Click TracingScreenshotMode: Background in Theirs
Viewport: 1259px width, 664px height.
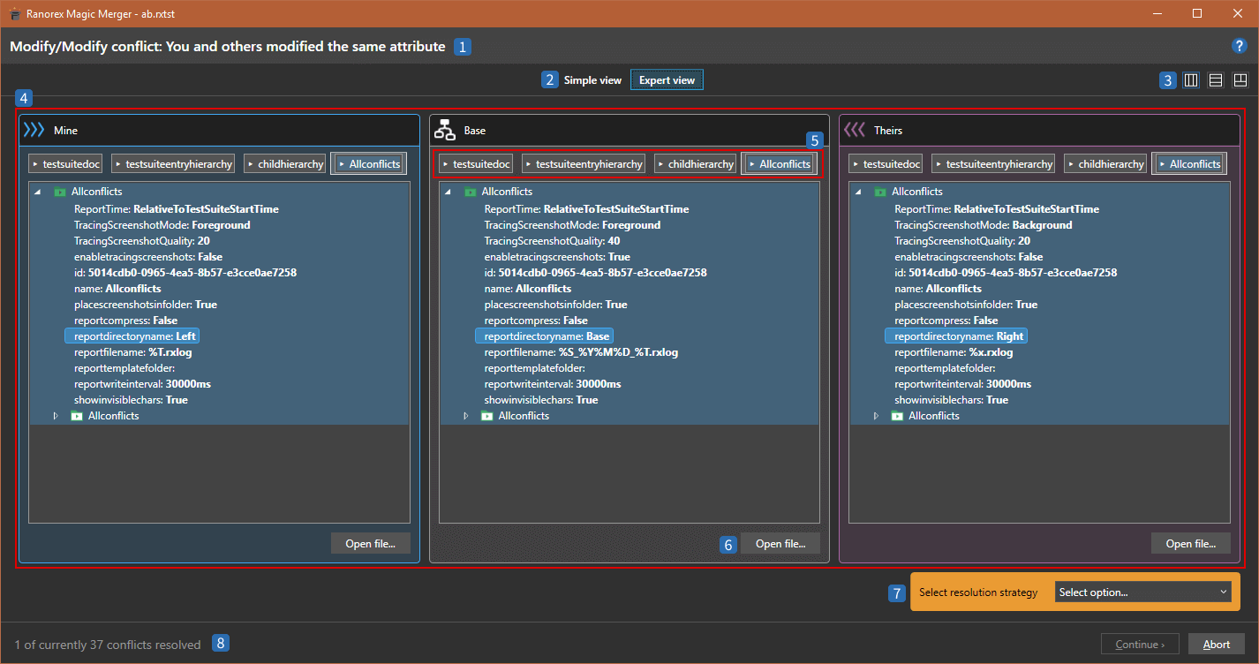(984, 225)
